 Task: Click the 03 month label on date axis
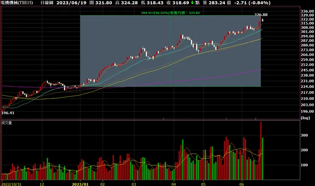click(x=134, y=184)
